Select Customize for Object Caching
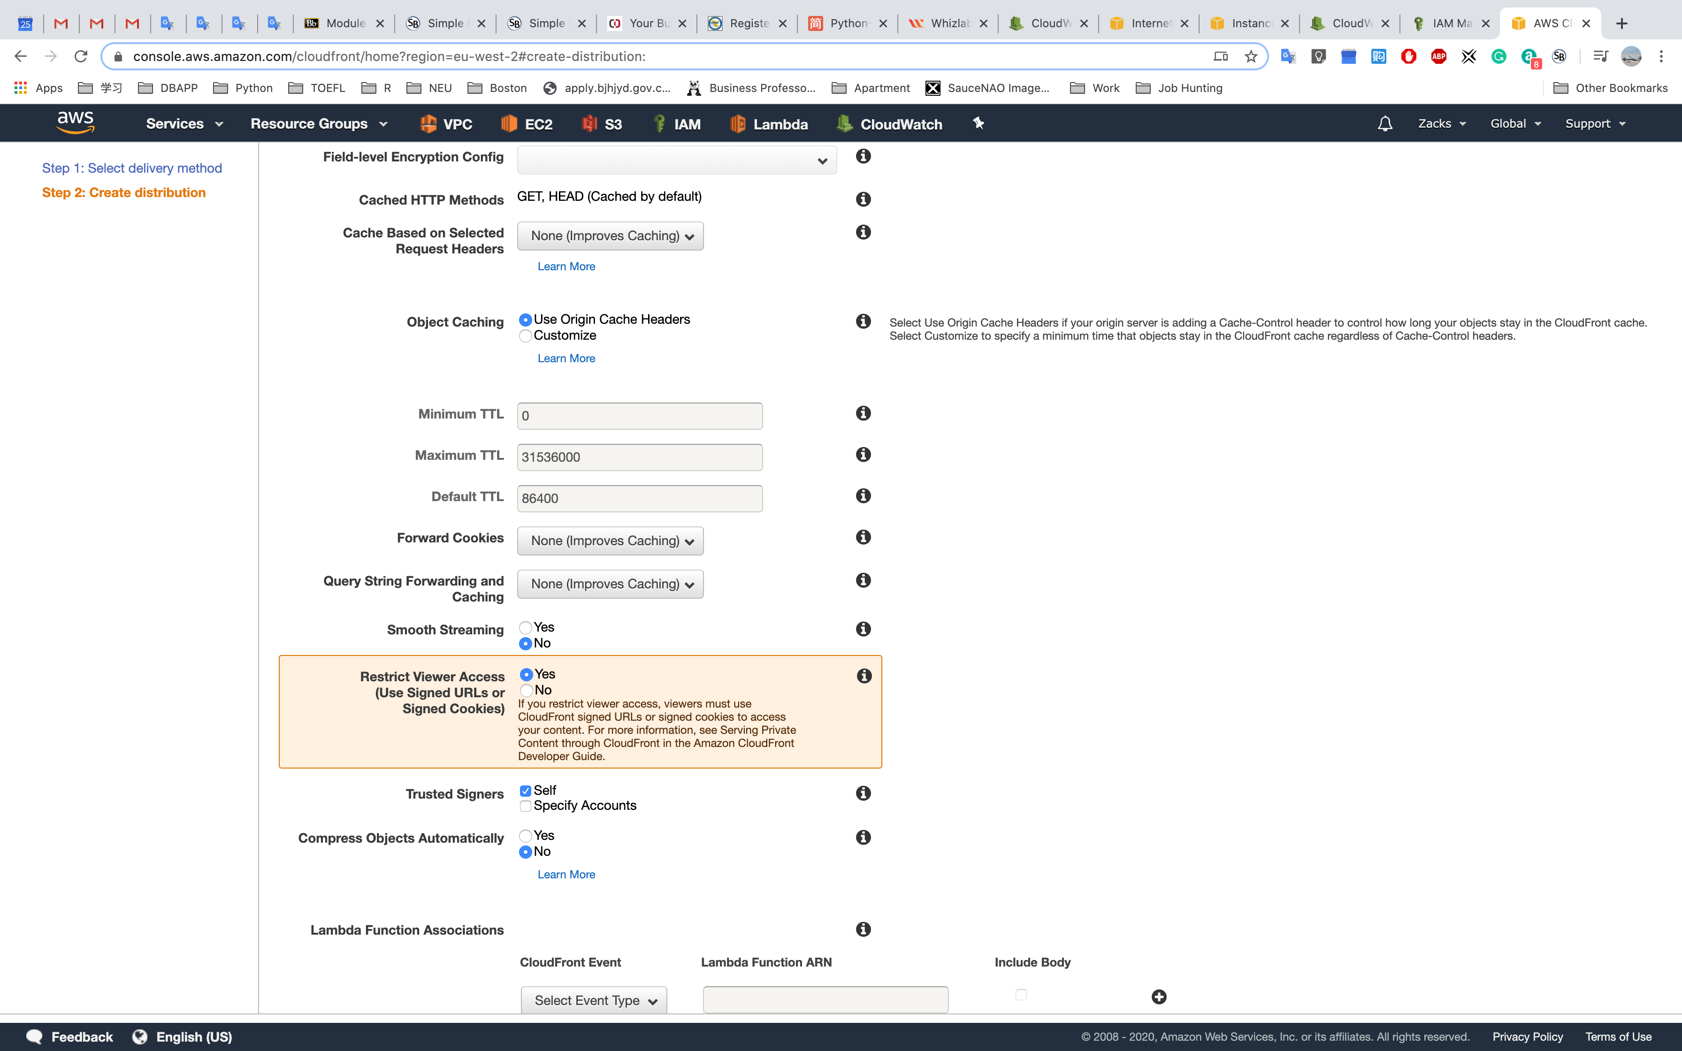The image size is (1682, 1051). click(526, 336)
